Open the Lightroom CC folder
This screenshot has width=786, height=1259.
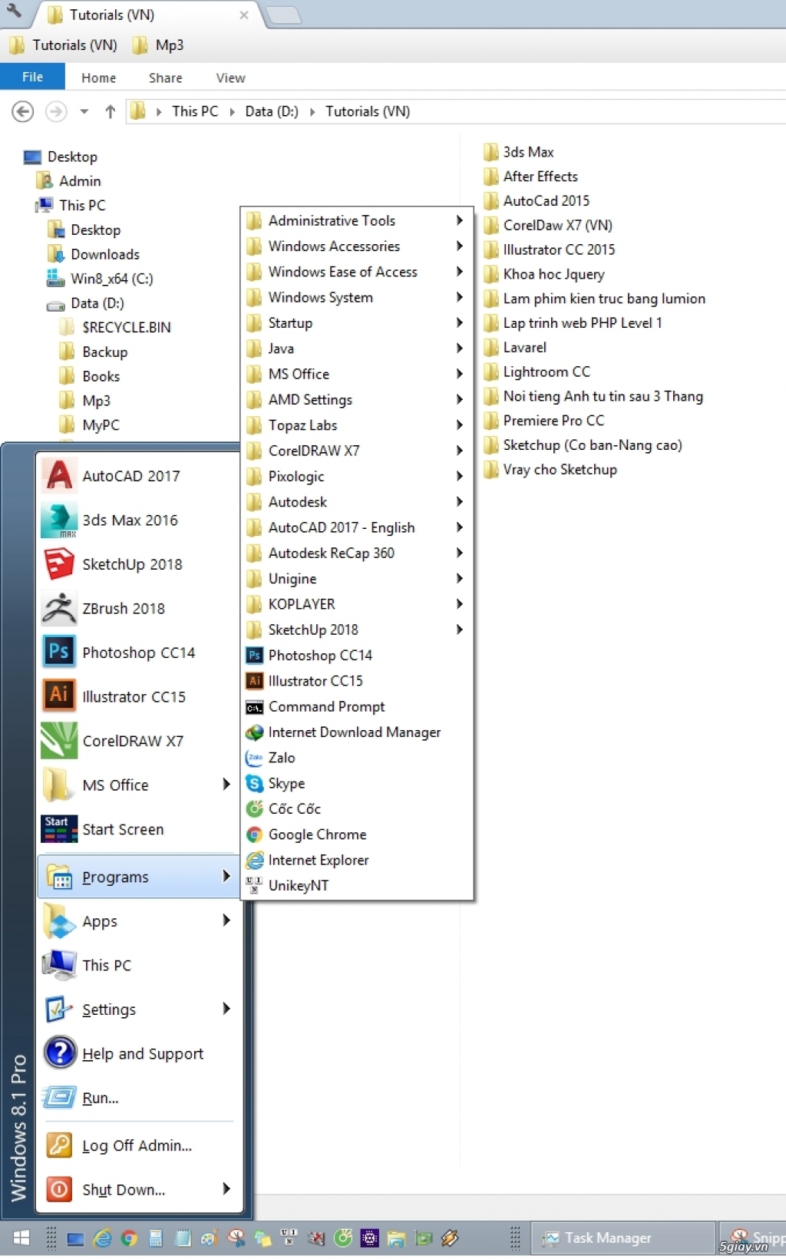537,372
